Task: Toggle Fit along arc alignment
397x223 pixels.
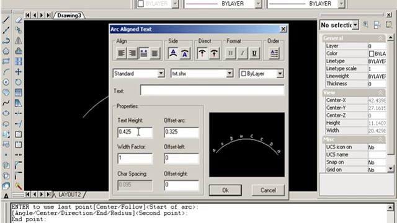Action: [x=143, y=53]
